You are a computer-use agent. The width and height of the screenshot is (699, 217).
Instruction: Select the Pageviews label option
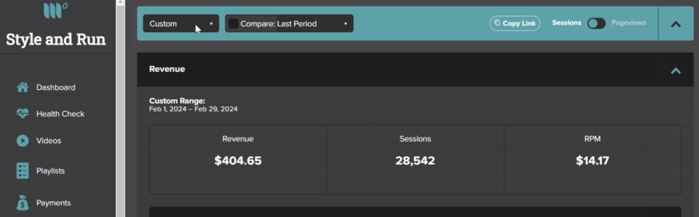point(628,23)
